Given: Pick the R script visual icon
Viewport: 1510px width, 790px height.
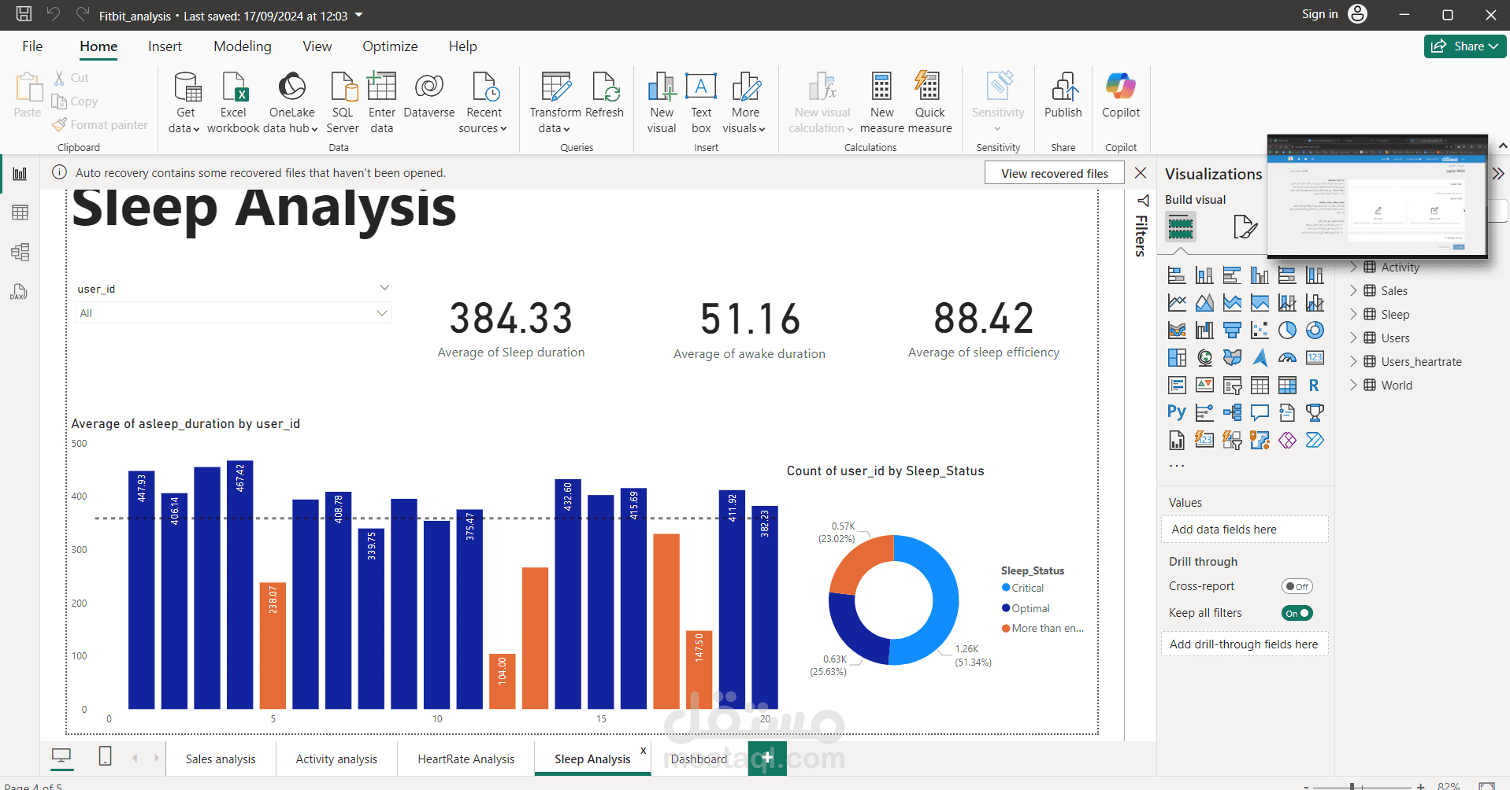Looking at the screenshot, I should 1314,385.
